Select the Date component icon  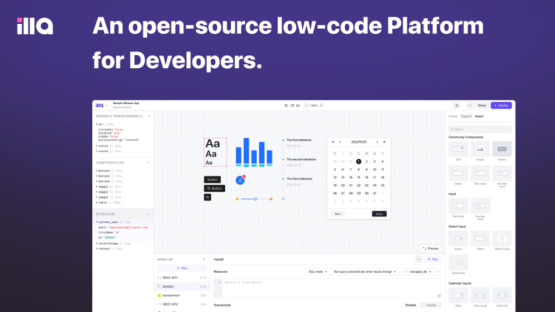tap(458, 295)
